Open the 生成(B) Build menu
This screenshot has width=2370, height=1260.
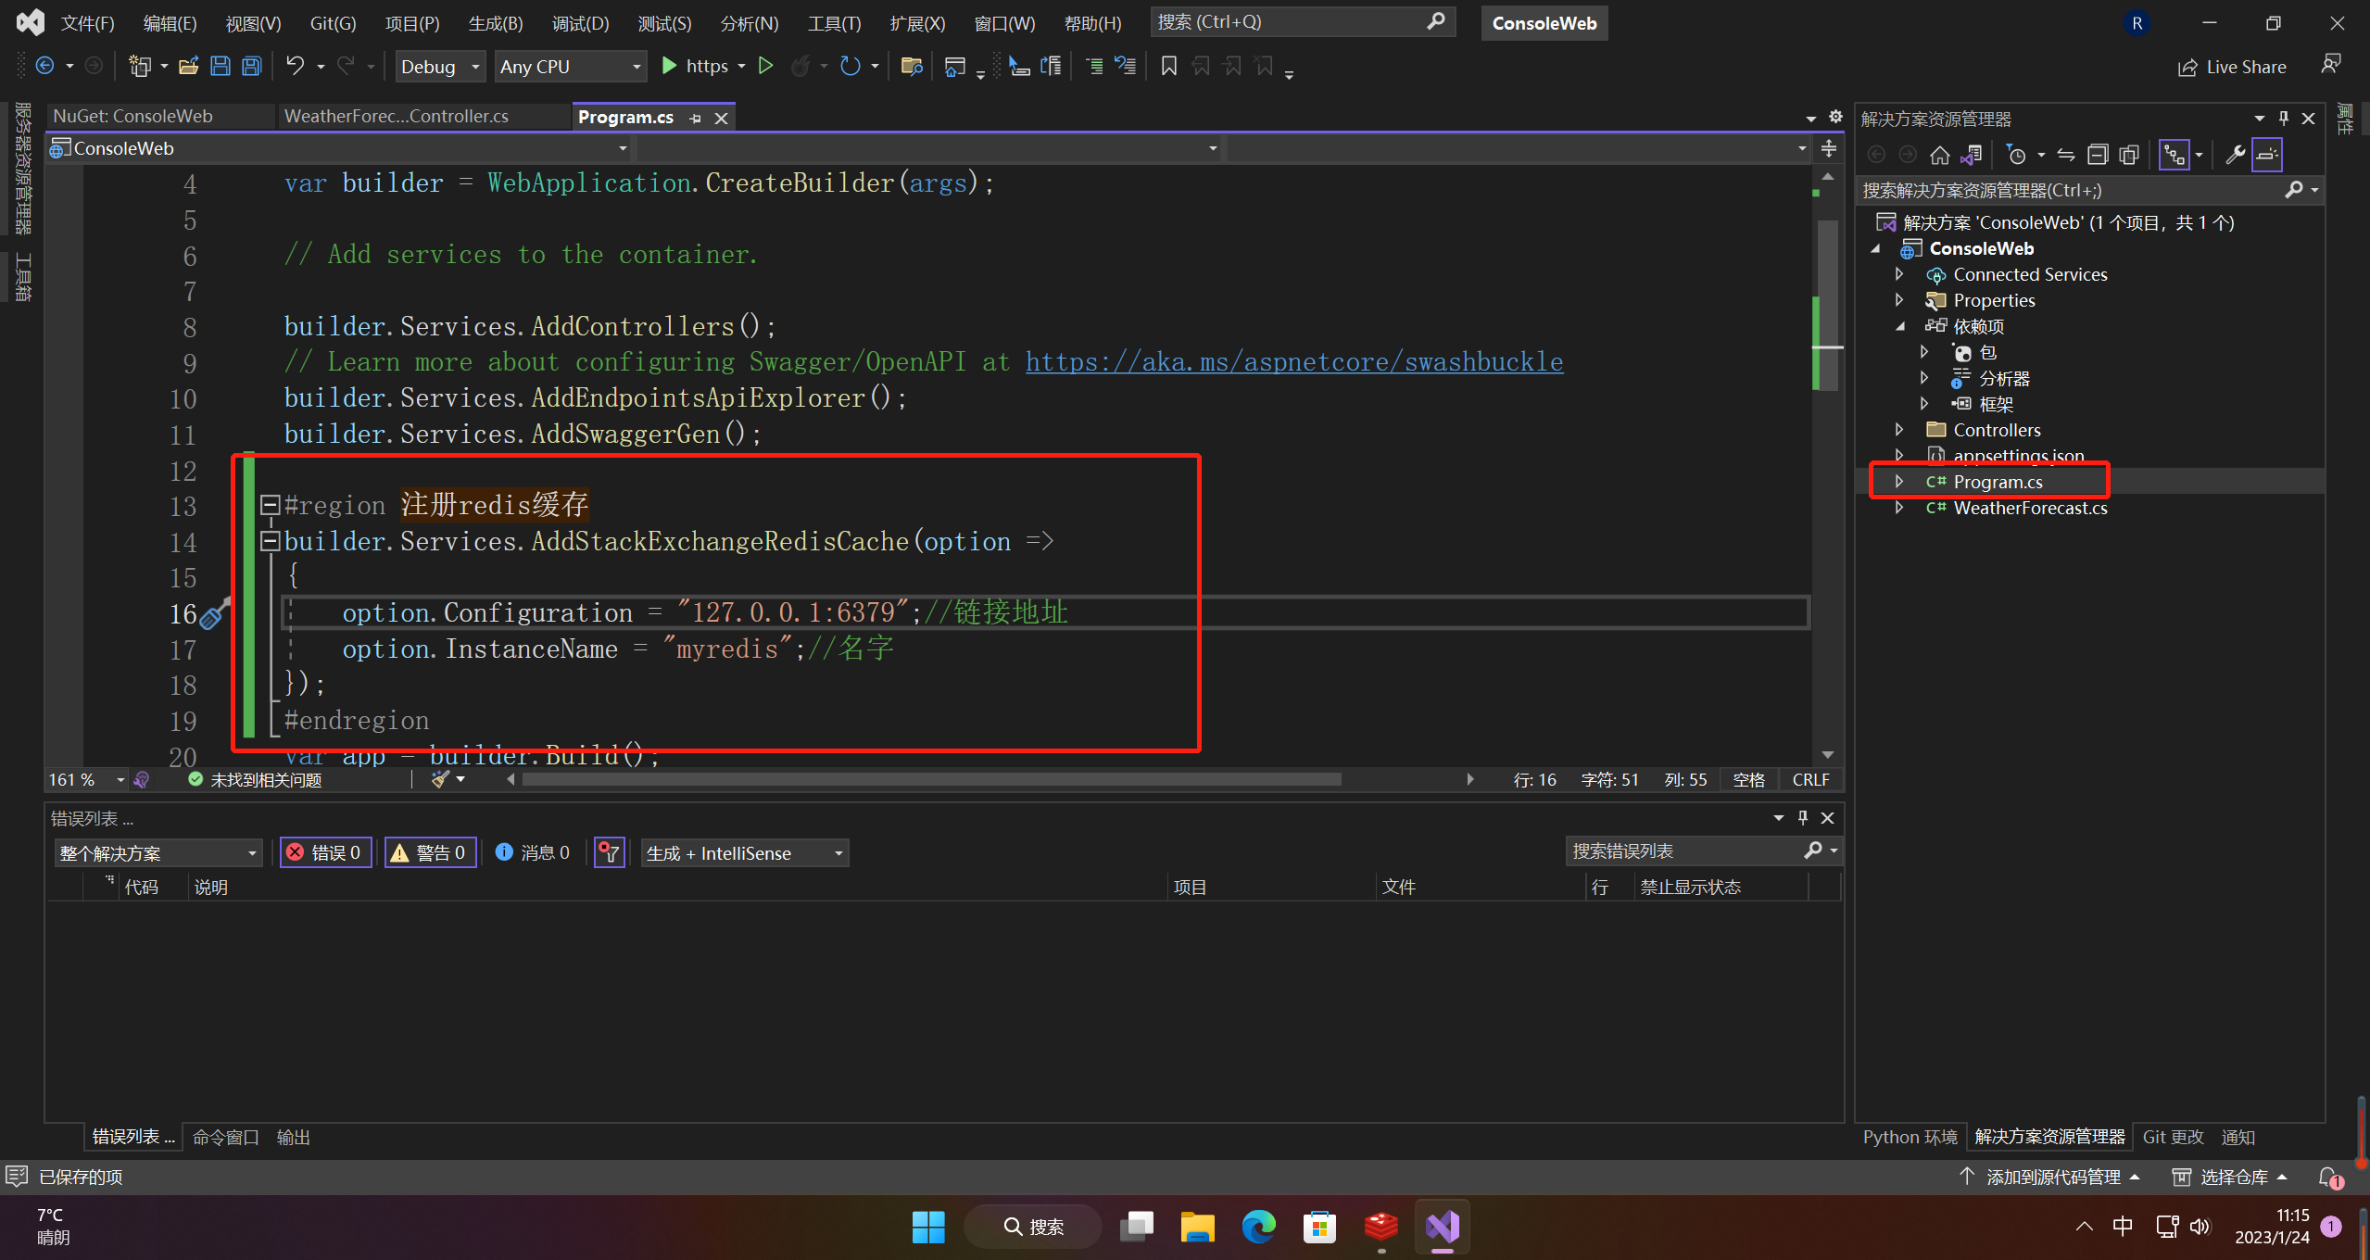(x=496, y=23)
